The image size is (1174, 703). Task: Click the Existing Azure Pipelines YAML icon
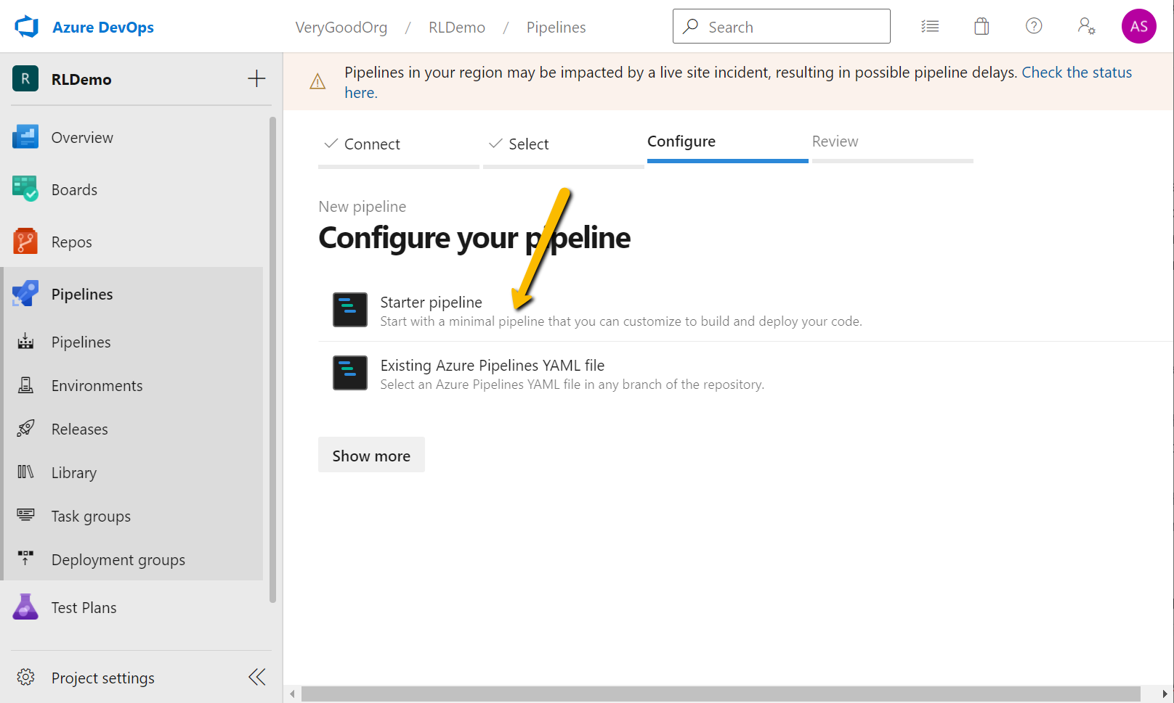pyautogui.click(x=350, y=373)
